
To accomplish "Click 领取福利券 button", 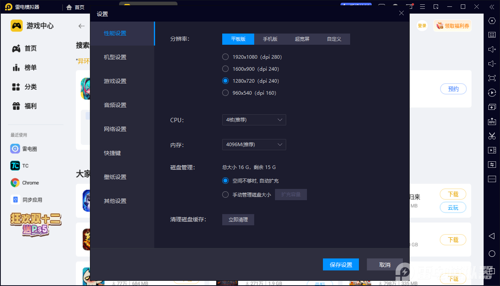I will click(x=452, y=26).
